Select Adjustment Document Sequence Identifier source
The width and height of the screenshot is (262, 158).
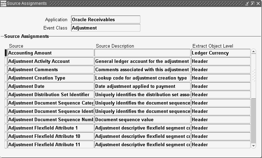(x=51, y=111)
